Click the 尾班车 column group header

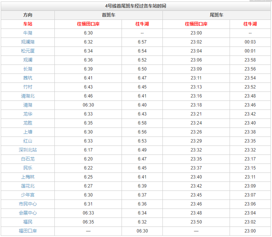point(216,15)
